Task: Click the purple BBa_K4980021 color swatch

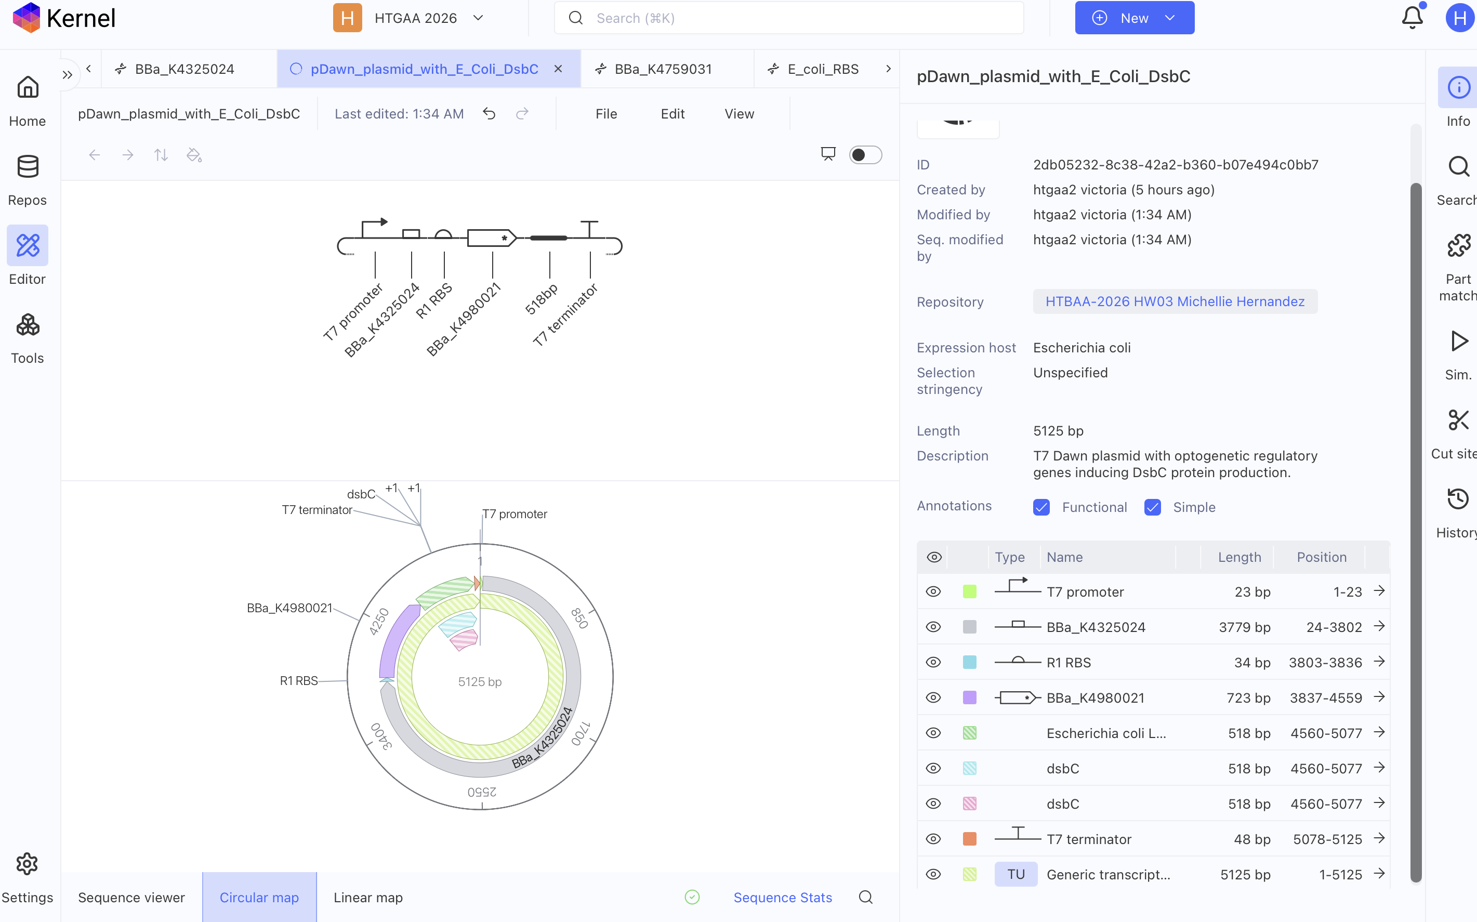Action: tap(969, 697)
